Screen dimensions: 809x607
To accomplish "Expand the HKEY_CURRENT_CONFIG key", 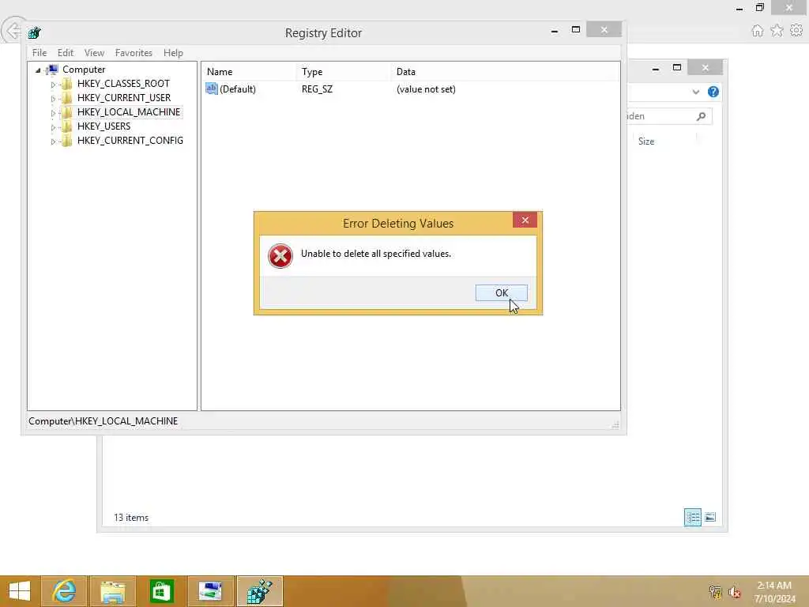I will coord(53,141).
